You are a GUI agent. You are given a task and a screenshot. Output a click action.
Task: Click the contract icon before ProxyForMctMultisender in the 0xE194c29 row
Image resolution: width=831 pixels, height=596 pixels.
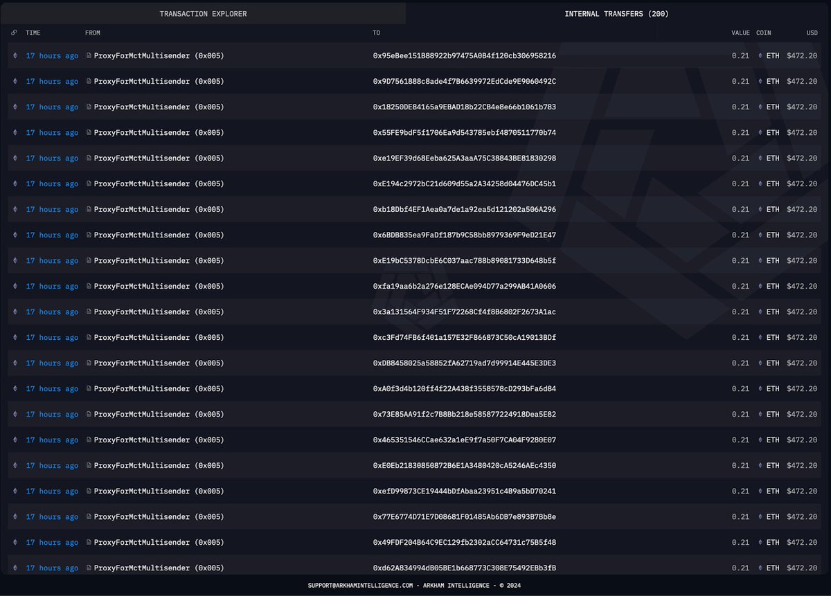tap(89, 184)
